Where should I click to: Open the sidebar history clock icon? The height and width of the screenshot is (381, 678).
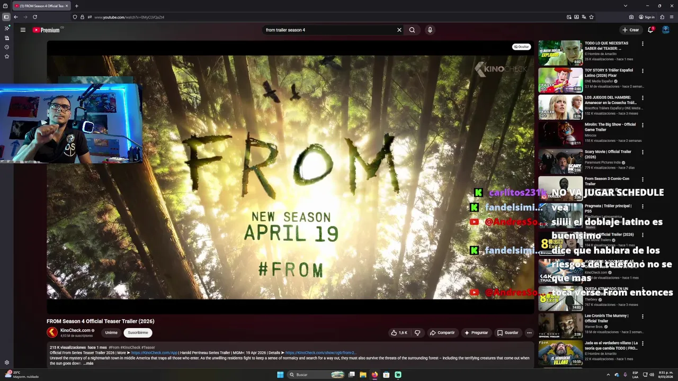coord(7,47)
